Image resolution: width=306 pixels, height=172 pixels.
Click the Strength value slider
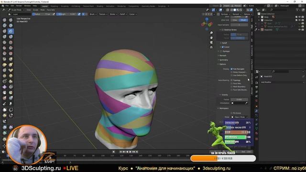[x=67, y=14]
